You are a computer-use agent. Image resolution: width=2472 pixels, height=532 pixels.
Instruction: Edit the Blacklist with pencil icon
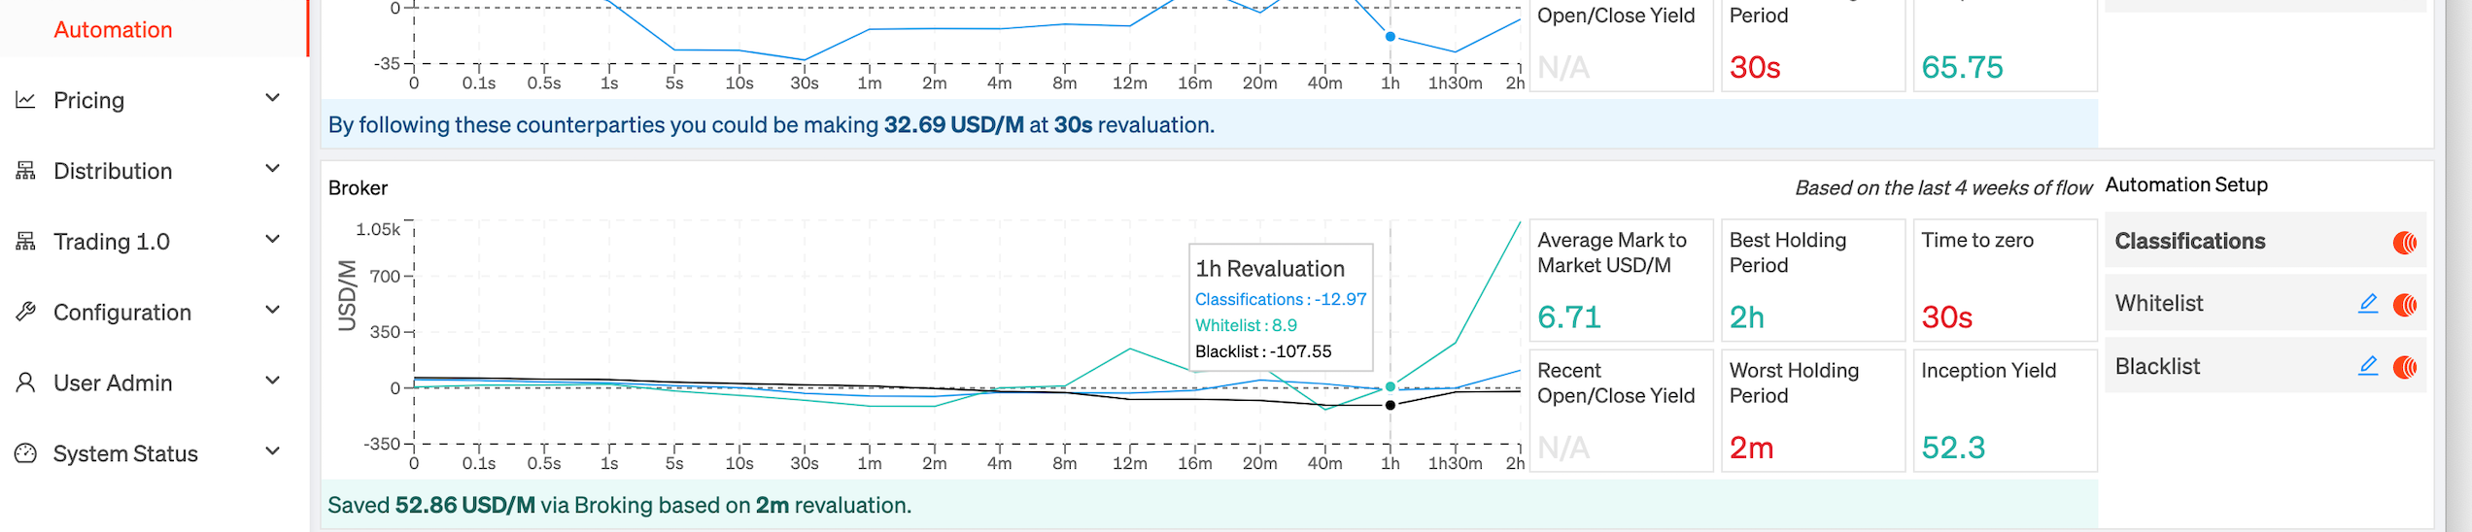coord(2368,366)
